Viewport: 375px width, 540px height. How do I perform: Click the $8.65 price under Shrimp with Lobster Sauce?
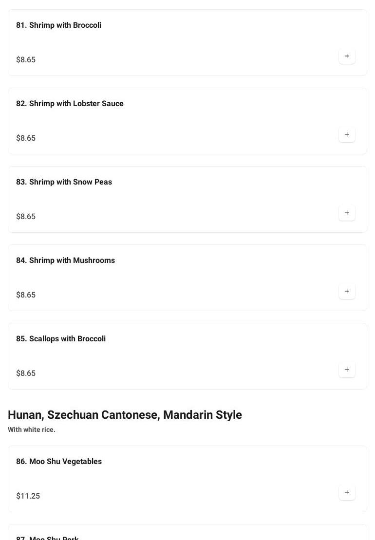tap(26, 138)
